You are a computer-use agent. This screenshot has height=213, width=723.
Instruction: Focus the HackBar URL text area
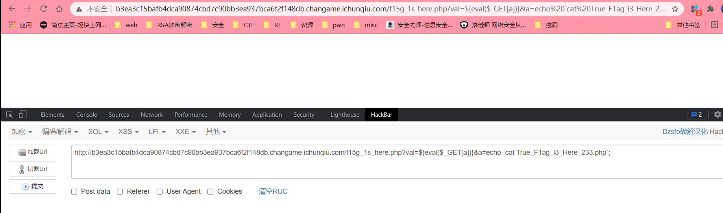coord(397,162)
